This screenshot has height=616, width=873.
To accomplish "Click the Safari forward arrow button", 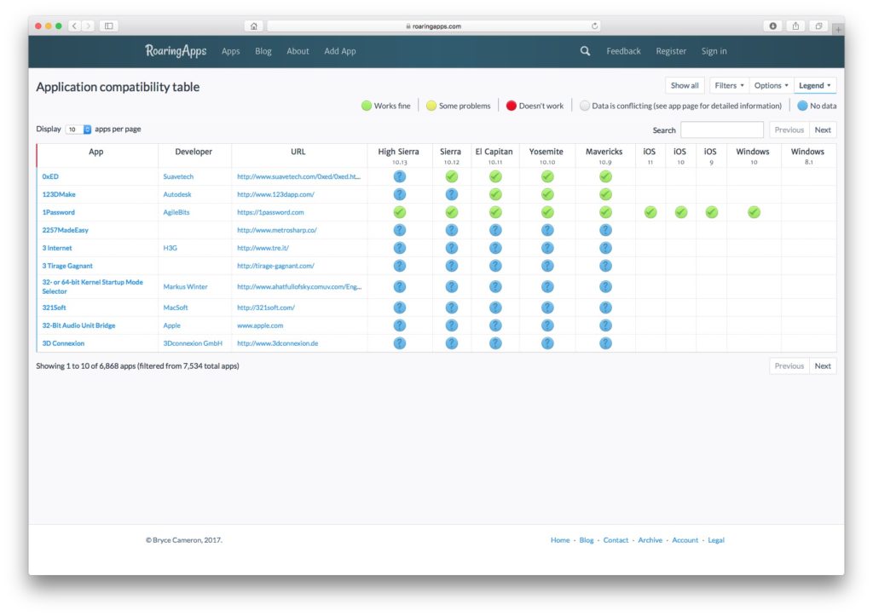I will click(88, 26).
